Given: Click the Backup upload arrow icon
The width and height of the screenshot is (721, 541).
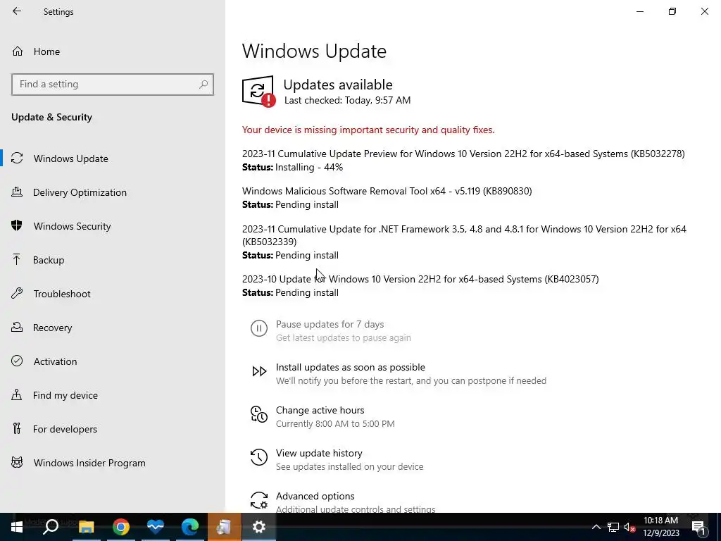Looking at the screenshot, I should pyautogui.click(x=17, y=259).
